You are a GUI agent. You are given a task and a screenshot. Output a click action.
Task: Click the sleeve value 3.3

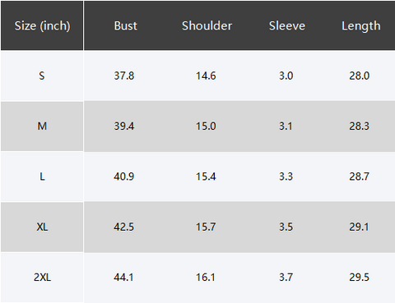click(x=286, y=177)
